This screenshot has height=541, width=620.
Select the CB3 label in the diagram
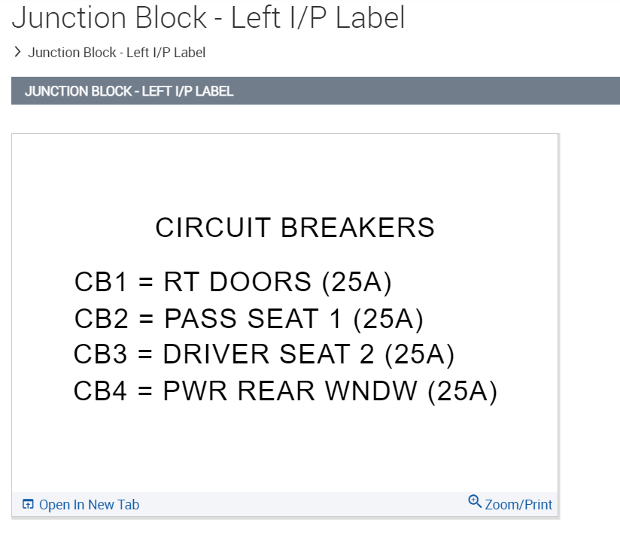(102, 355)
